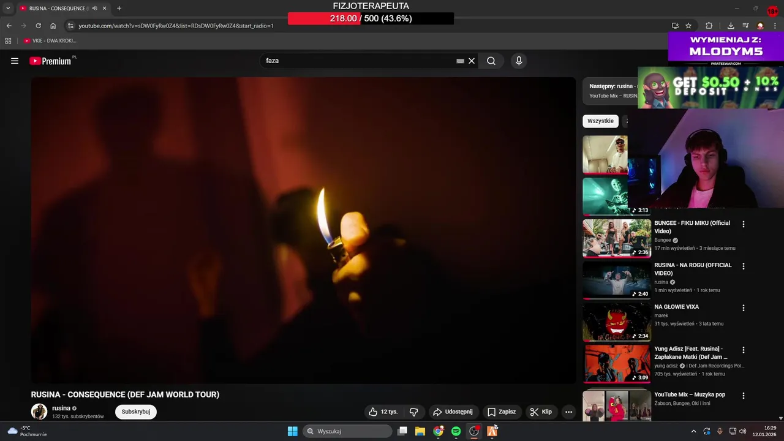Play BUNGEE - FIKU MIKU thumbnail
The image size is (784, 441).
(x=616, y=238)
